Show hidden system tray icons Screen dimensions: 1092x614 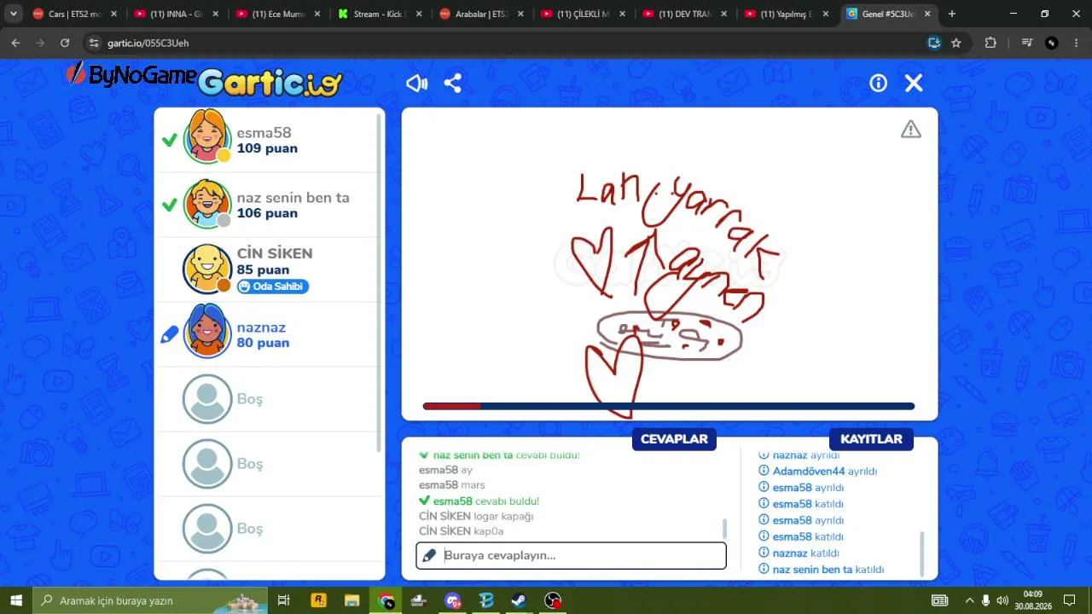pyautogui.click(x=969, y=600)
